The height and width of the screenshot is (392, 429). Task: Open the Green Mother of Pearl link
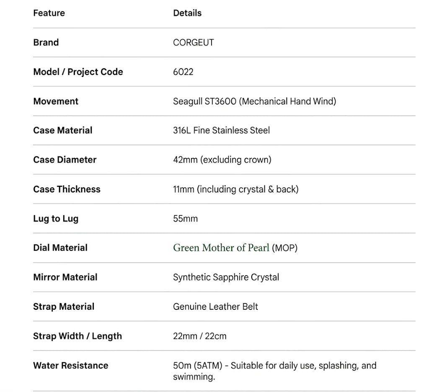tap(221, 248)
